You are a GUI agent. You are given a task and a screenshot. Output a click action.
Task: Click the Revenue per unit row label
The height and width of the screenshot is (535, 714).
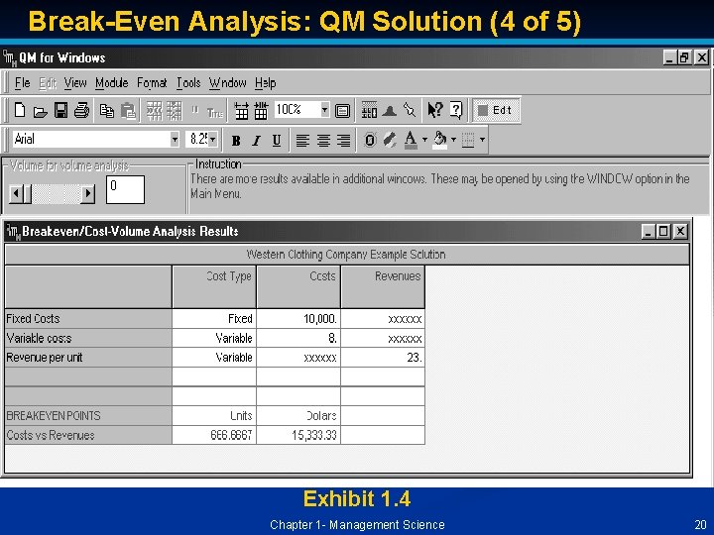tap(88, 358)
